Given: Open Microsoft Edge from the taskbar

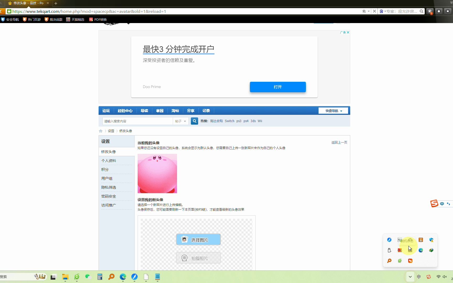Looking at the screenshot, I should (123, 277).
